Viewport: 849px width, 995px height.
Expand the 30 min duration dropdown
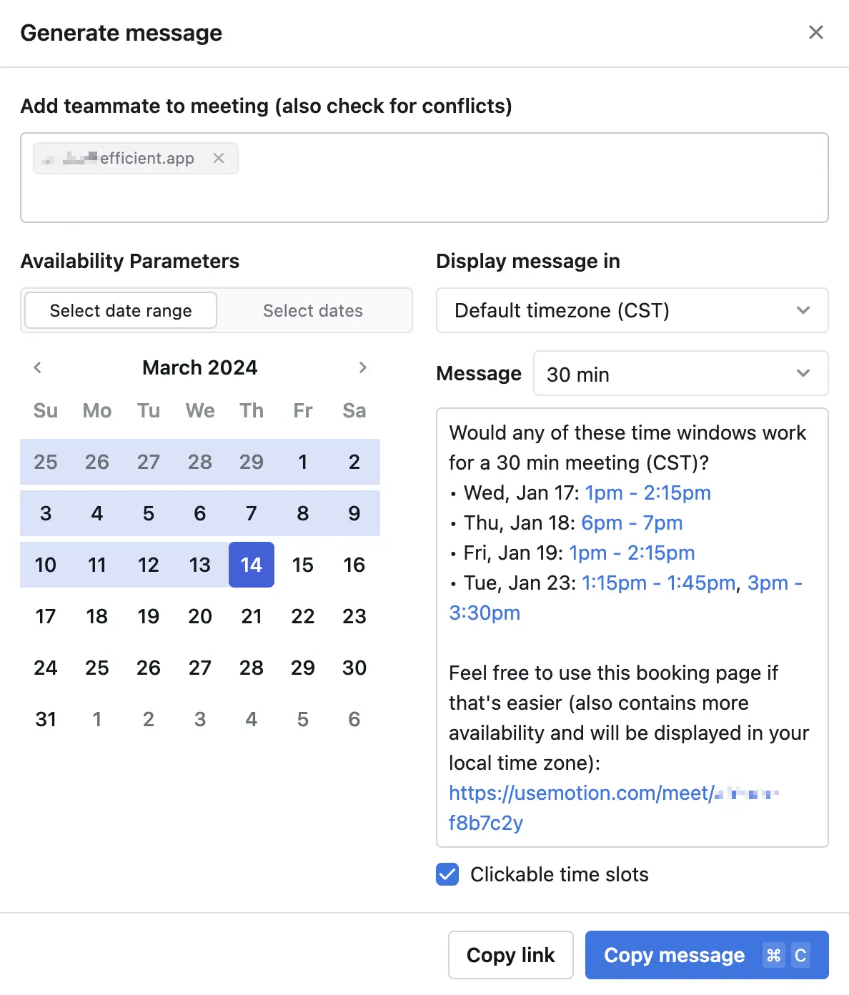click(x=680, y=374)
